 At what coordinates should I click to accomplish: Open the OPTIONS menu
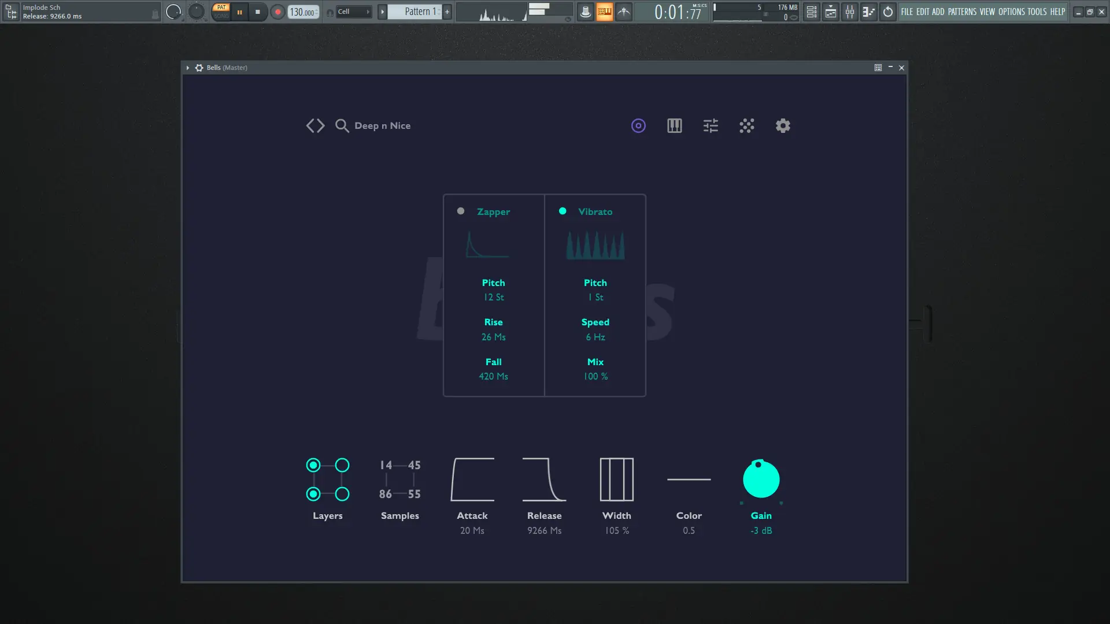[x=1011, y=12]
